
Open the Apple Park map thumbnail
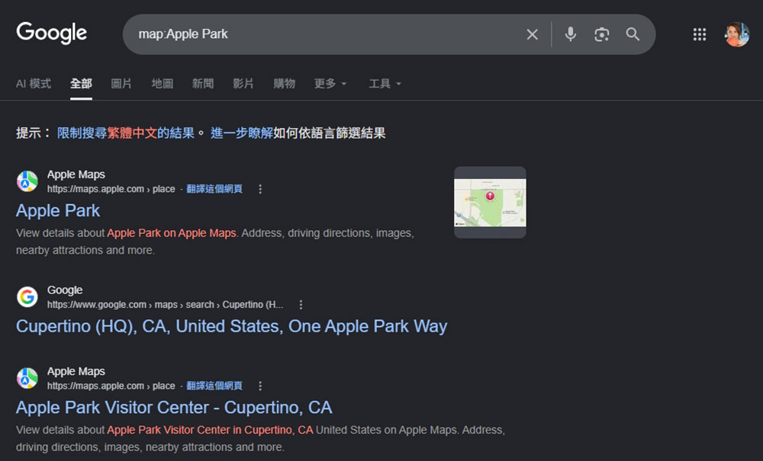pyautogui.click(x=490, y=203)
